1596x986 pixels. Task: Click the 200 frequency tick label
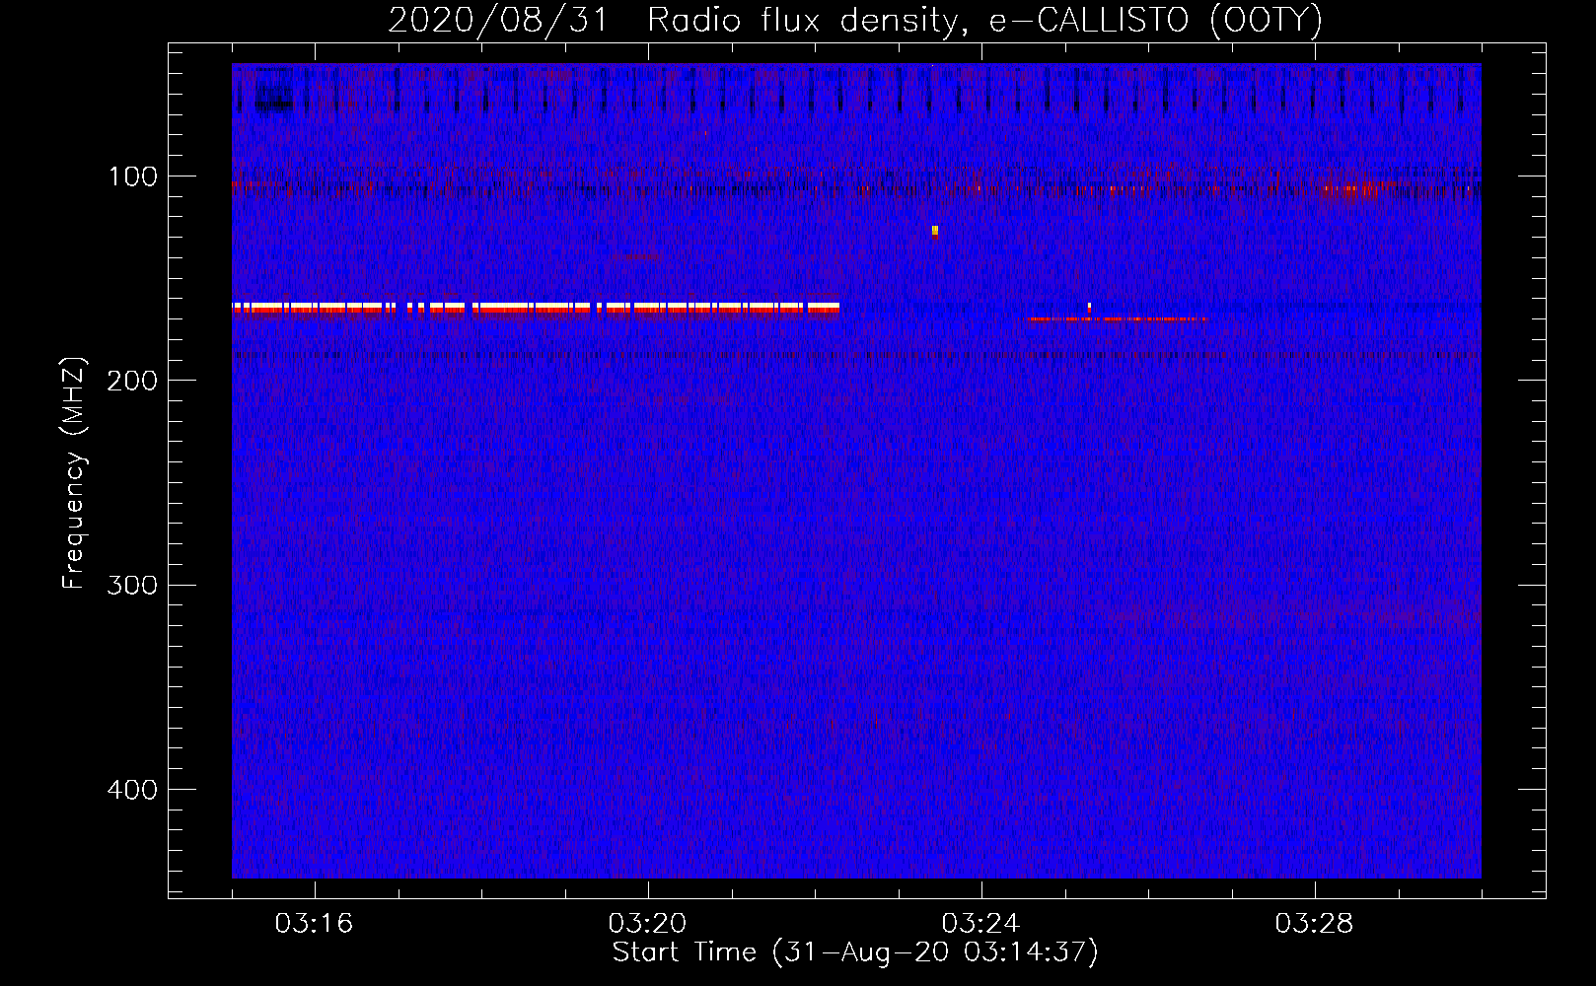tap(132, 381)
